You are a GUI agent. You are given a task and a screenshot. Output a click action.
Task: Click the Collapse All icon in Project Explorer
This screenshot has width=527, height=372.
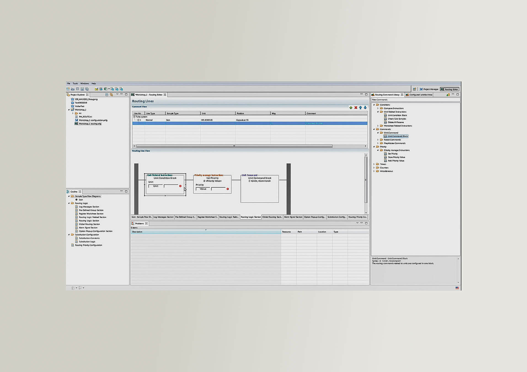[x=107, y=95]
